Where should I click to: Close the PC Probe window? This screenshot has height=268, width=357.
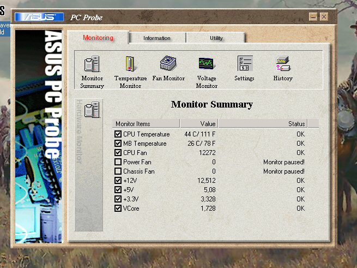point(324,17)
